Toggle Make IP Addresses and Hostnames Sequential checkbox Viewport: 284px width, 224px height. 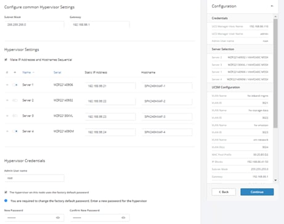tap(6, 60)
